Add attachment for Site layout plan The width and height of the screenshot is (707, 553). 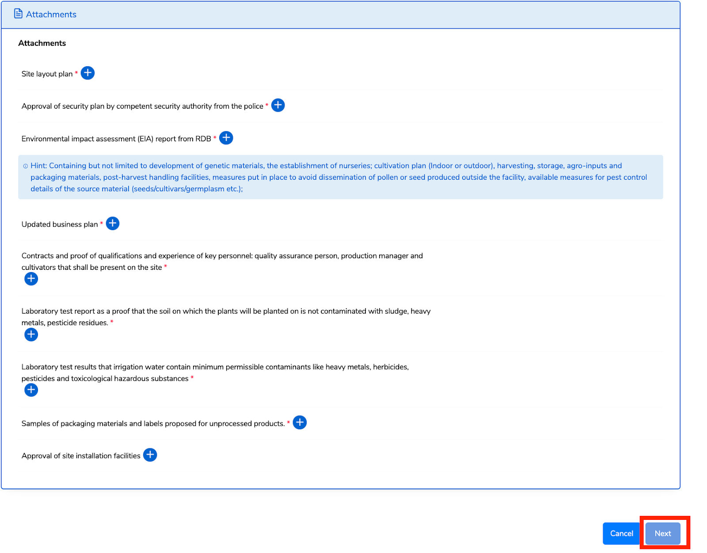[88, 73]
